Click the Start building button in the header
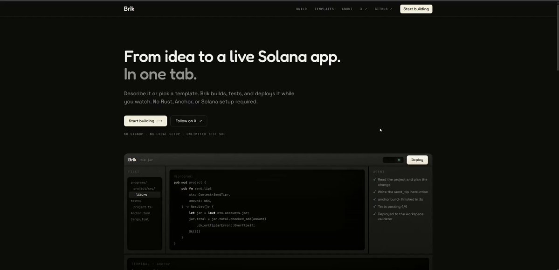 click(416, 9)
